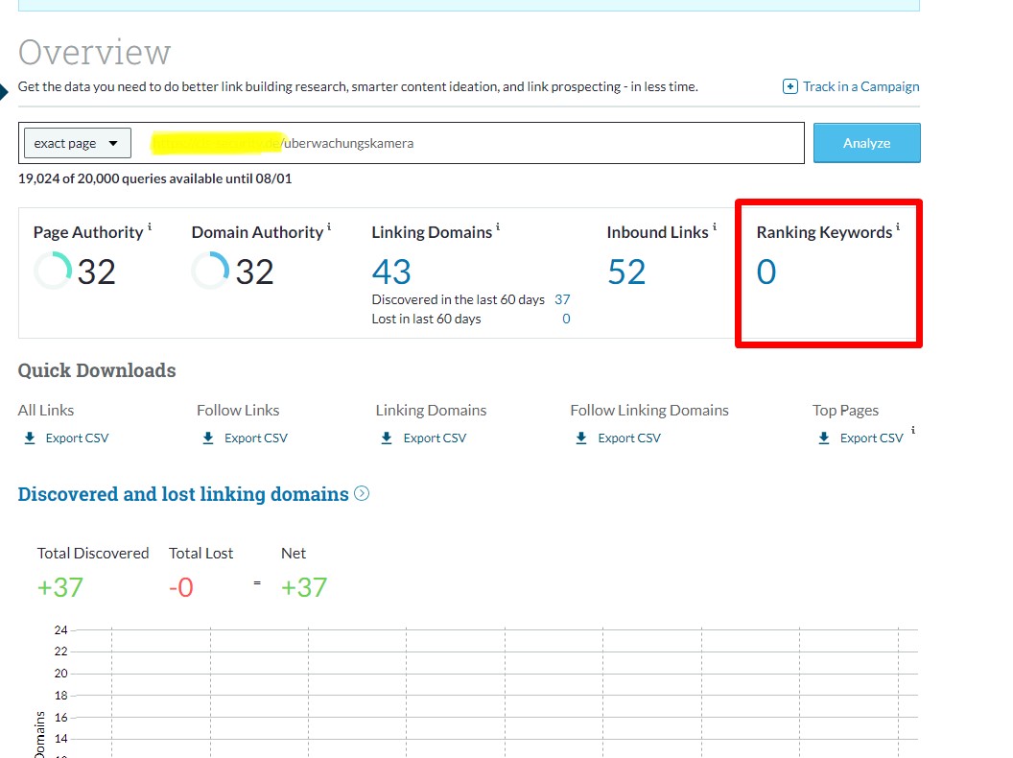Viewport: 1013px width, 758px height.
Task: Select Total Discovered +37 value
Action: 60,587
